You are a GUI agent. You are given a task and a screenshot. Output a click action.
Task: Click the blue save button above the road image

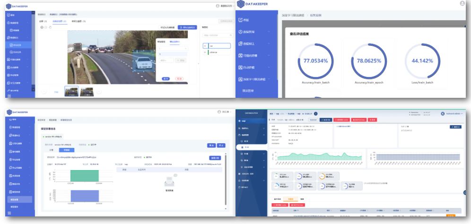pos(187,27)
